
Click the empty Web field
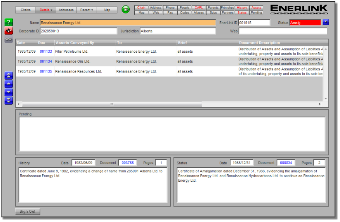283,31
